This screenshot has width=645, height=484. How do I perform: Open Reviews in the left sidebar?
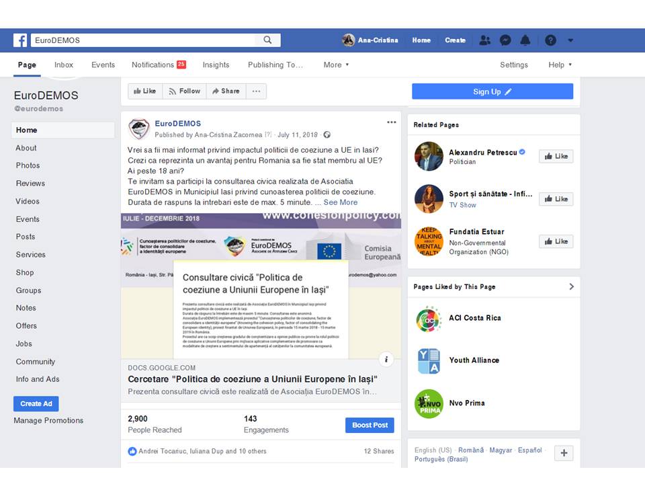30,184
